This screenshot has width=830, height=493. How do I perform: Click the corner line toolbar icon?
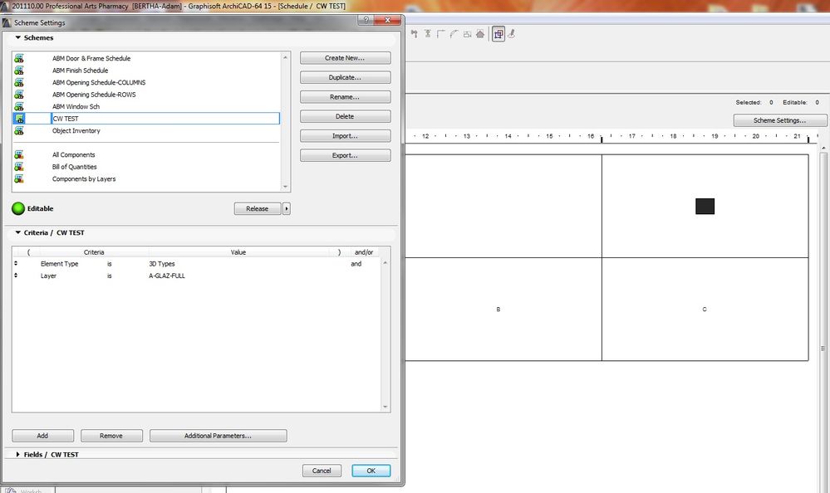441,34
